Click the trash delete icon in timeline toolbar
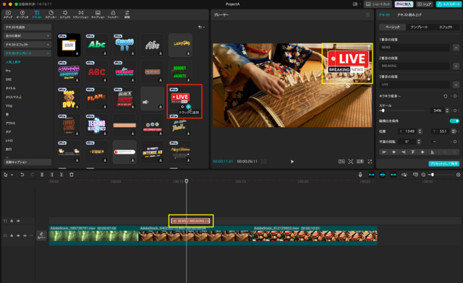463x283 pixels. [x=72, y=175]
